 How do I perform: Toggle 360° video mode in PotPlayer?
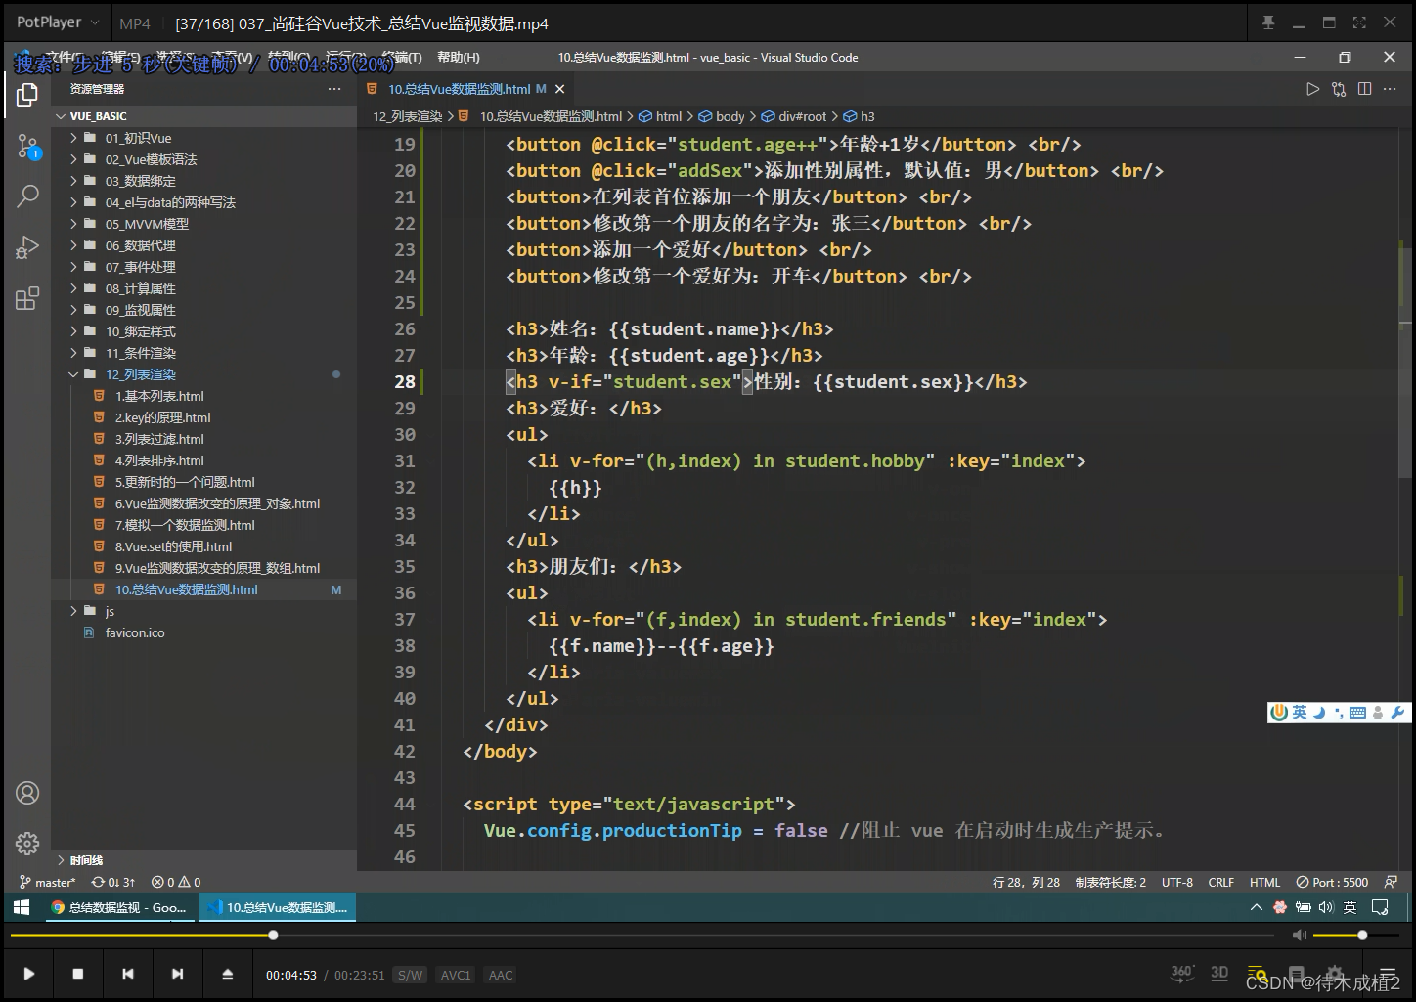[1182, 973]
